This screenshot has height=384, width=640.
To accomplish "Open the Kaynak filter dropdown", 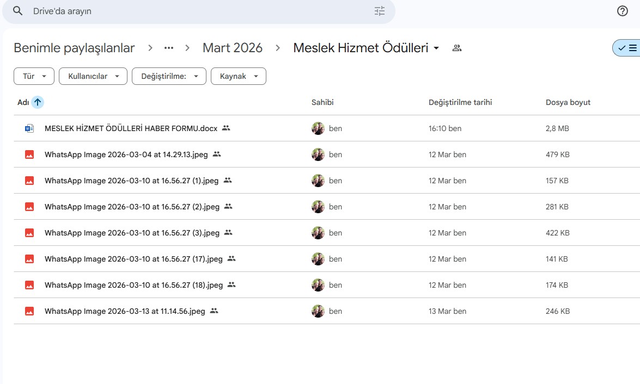I will [x=238, y=76].
